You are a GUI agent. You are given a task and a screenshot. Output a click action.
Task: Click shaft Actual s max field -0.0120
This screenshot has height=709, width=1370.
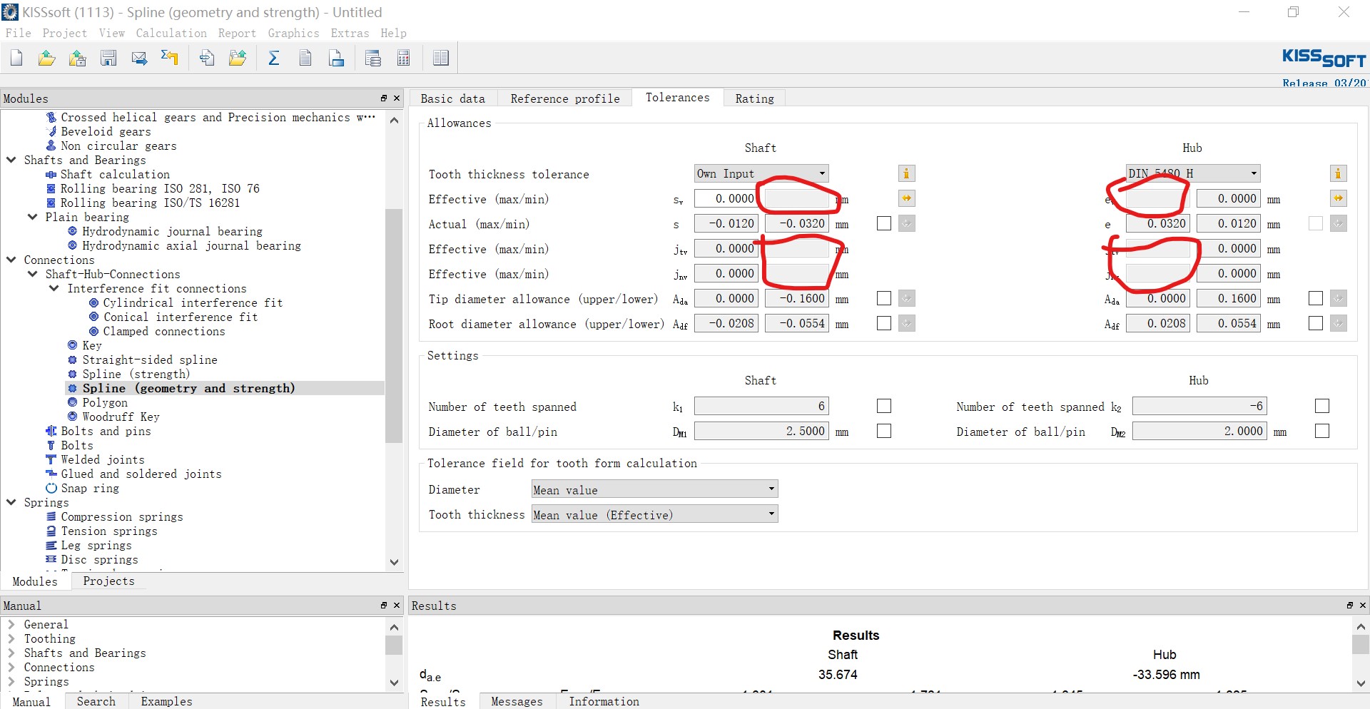point(726,223)
